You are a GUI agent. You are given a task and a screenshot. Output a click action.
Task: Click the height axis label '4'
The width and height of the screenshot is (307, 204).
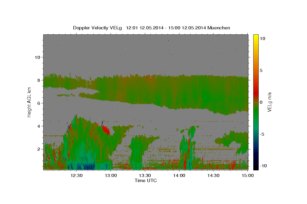click(x=39, y=126)
